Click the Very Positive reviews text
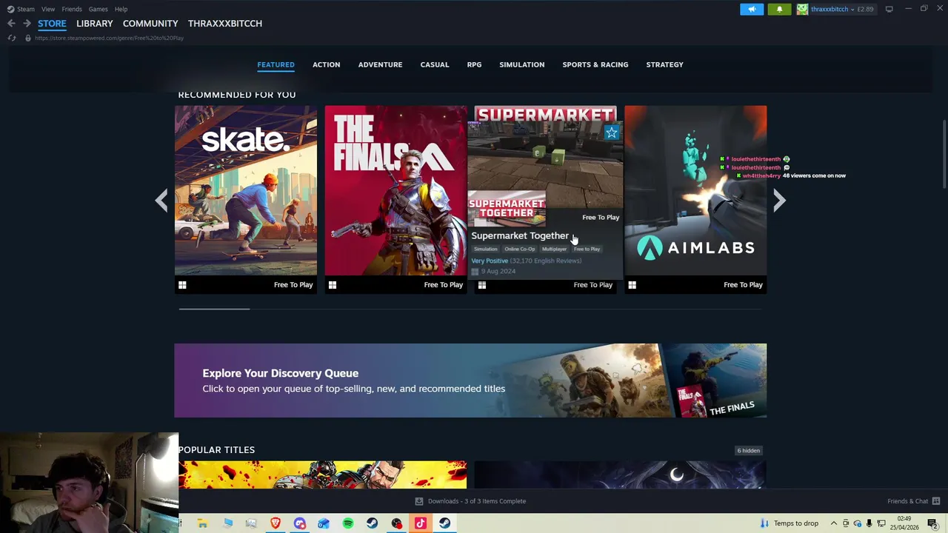948x533 pixels. point(490,261)
